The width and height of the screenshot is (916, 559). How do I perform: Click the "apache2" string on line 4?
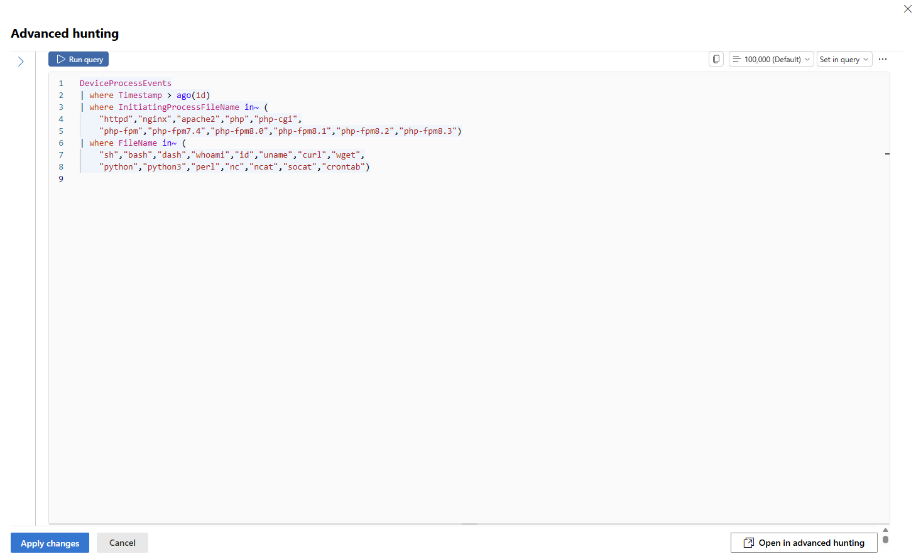[198, 119]
